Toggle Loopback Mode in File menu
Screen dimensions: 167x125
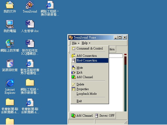point(90,94)
